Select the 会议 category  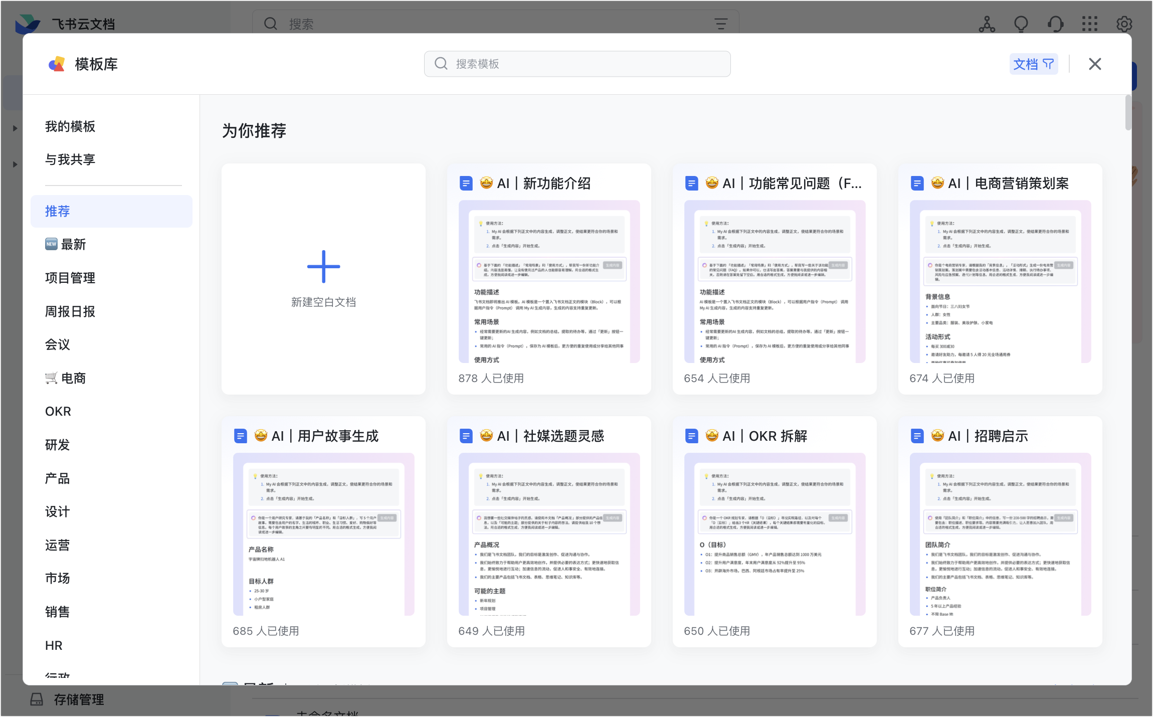111,344
